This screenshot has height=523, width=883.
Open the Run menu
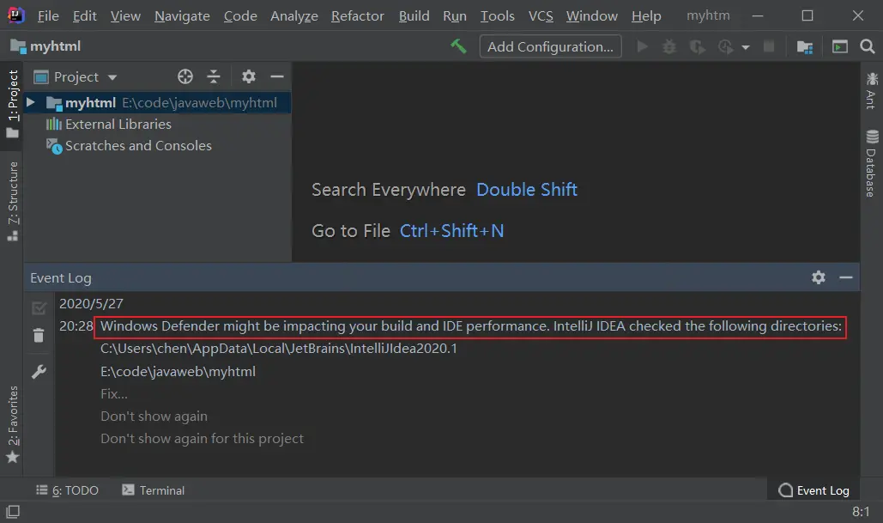pyautogui.click(x=455, y=15)
